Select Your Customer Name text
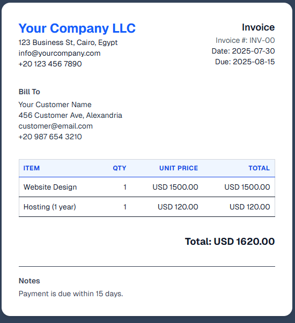Image resolution: width=295 pixels, height=323 pixels. (x=55, y=104)
